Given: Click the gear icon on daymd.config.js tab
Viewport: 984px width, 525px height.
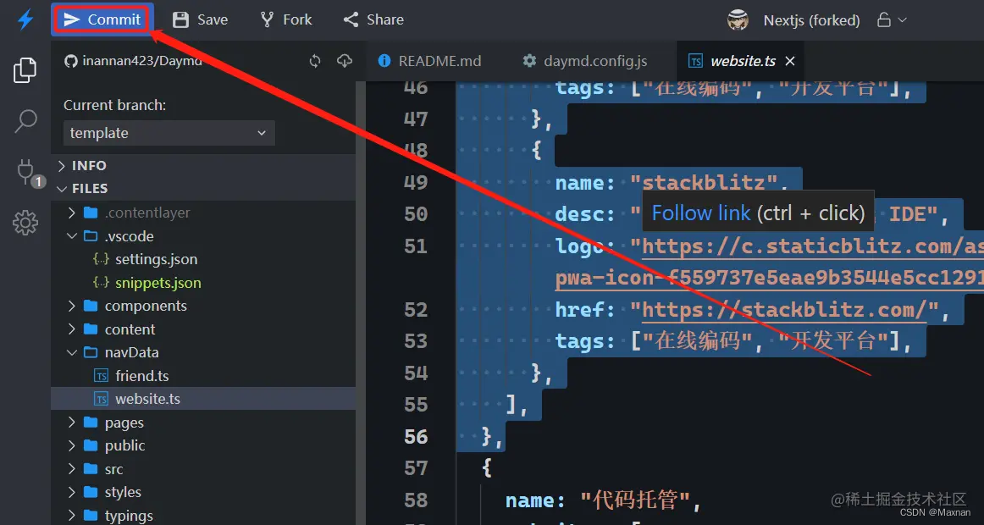Looking at the screenshot, I should click(x=529, y=61).
